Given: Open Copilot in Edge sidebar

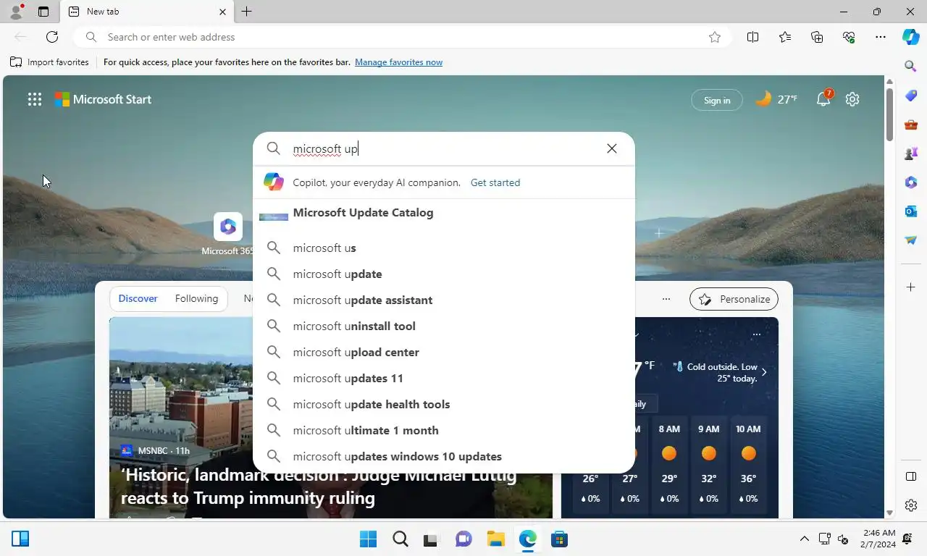Looking at the screenshot, I should [911, 37].
